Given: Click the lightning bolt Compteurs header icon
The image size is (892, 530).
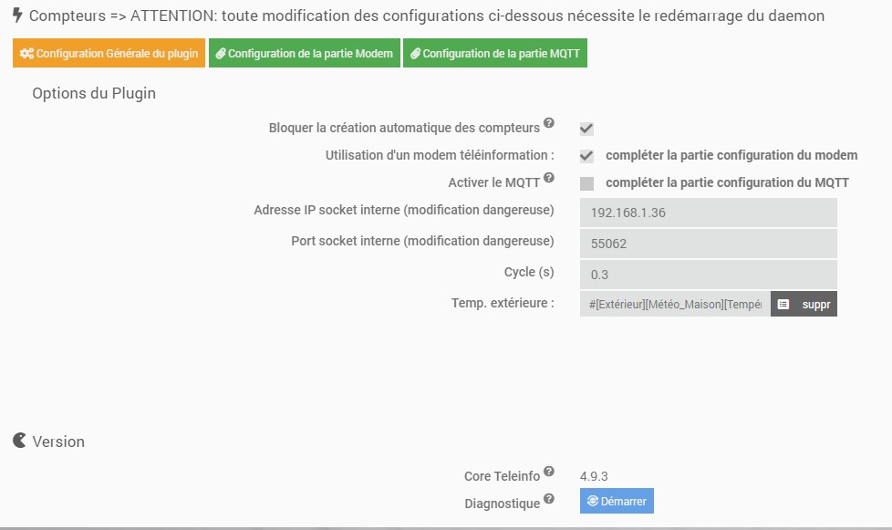Looking at the screenshot, I should pyautogui.click(x=17, y=16).
